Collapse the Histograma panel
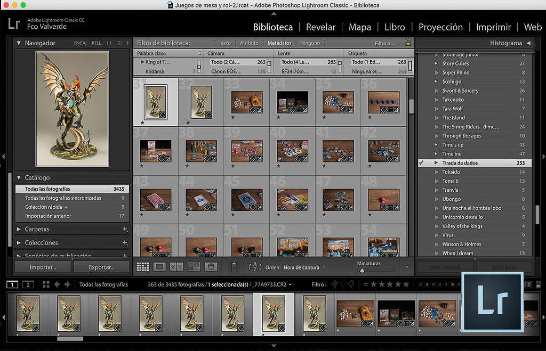Viewport: 546px width, 351px height. (529, 43)
